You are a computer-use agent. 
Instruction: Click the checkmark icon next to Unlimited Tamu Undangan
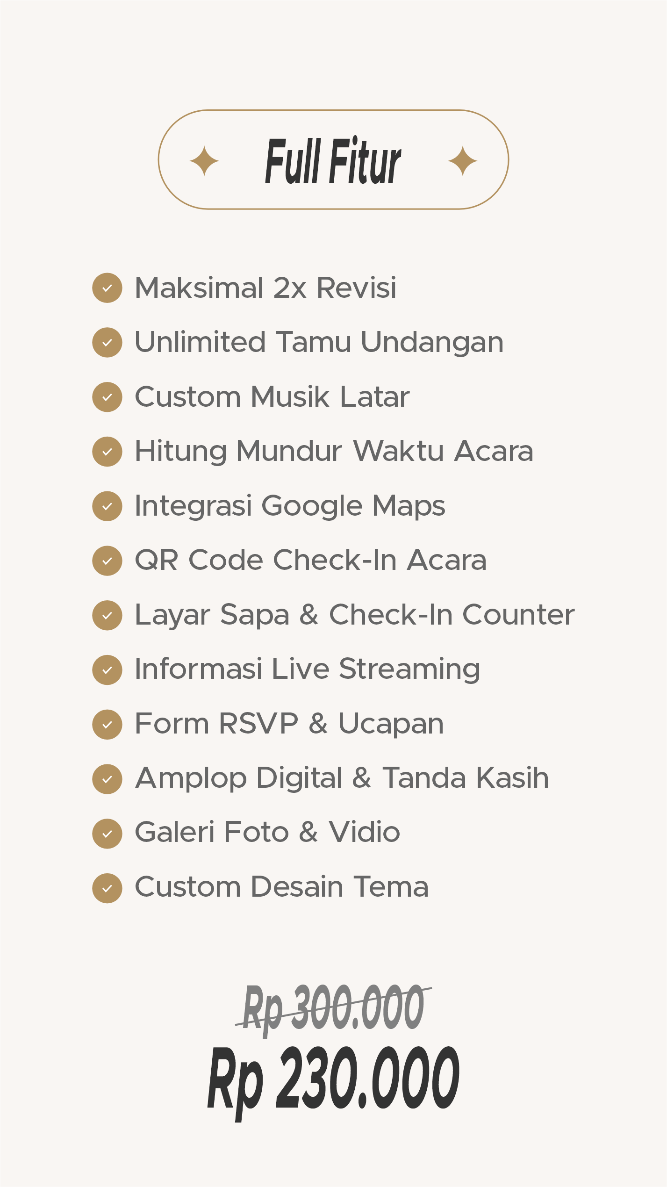pyautogui.click(x=107, y=342)
